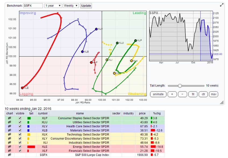Viewport: 228px width, 158px height.
Task: Sort table by visible column header
Action: tap(20, 113)
